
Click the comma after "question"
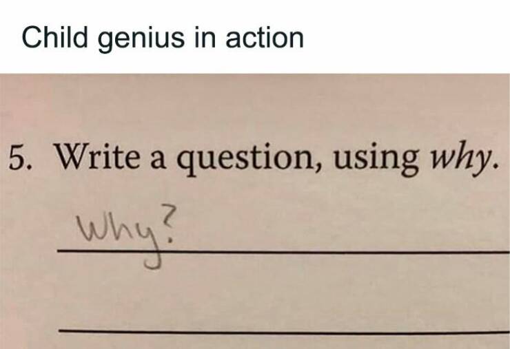click(320, 169)
